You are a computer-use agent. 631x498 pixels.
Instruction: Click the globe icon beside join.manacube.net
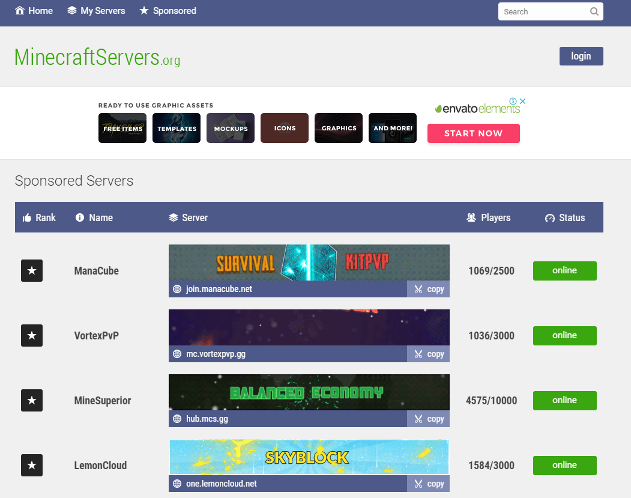point(177,289)
